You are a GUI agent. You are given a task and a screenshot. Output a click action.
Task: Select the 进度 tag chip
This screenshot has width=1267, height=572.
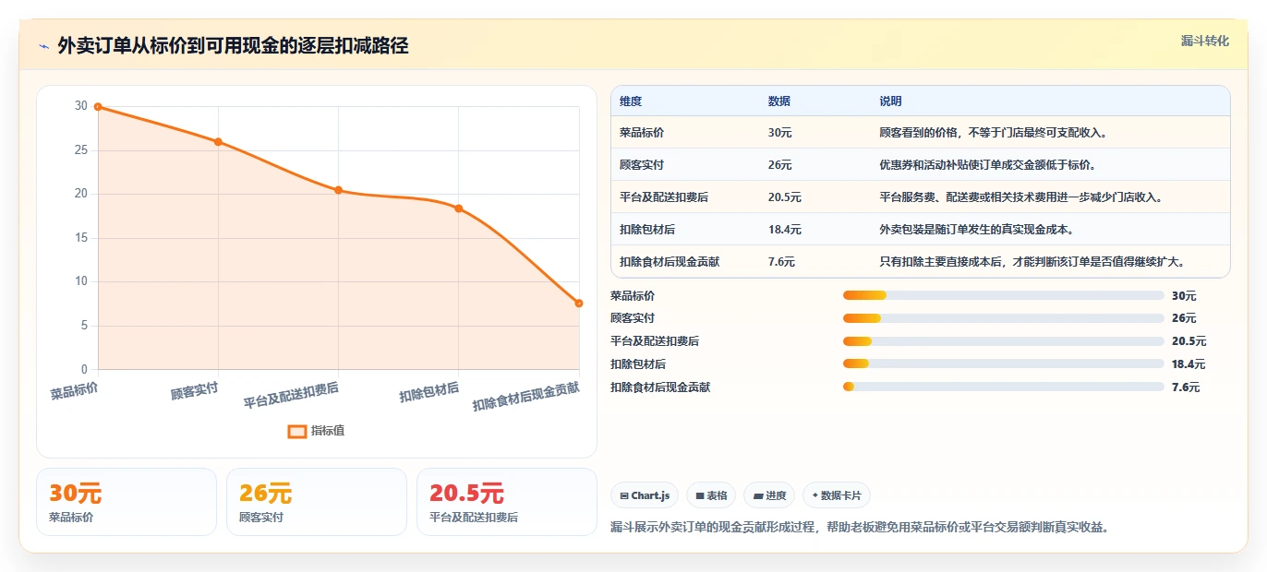(769, 495)
